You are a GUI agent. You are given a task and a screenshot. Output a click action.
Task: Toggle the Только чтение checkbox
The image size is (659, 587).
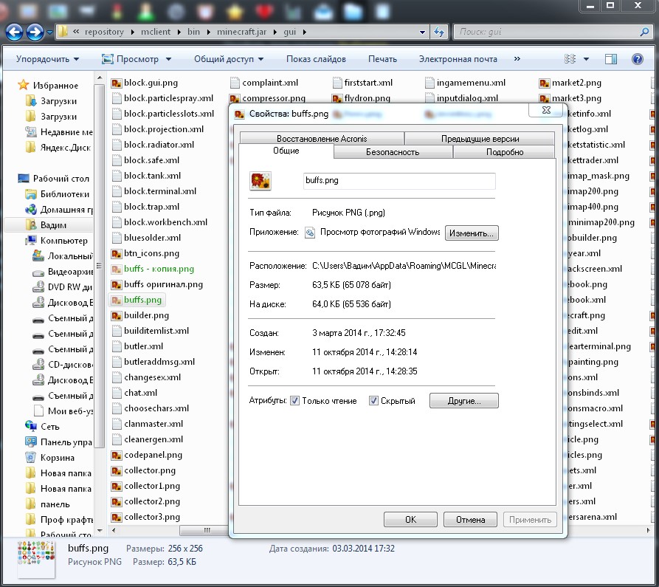tap(294, 401)
